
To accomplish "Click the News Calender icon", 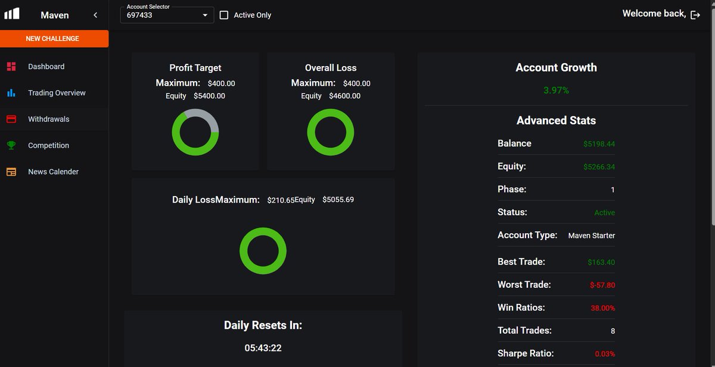I will tap(11, 172).
